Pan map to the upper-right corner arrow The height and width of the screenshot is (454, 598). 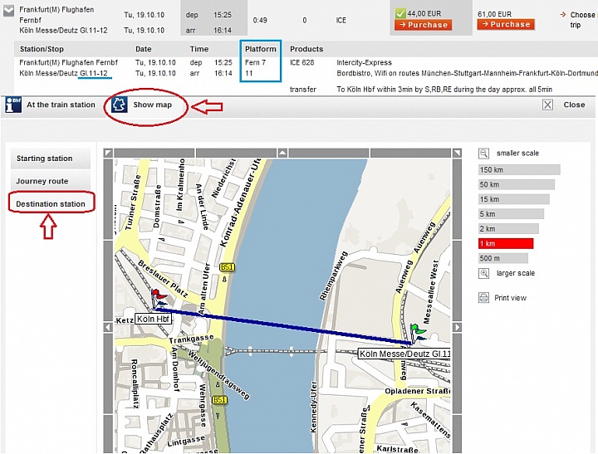tap(457, 154)
